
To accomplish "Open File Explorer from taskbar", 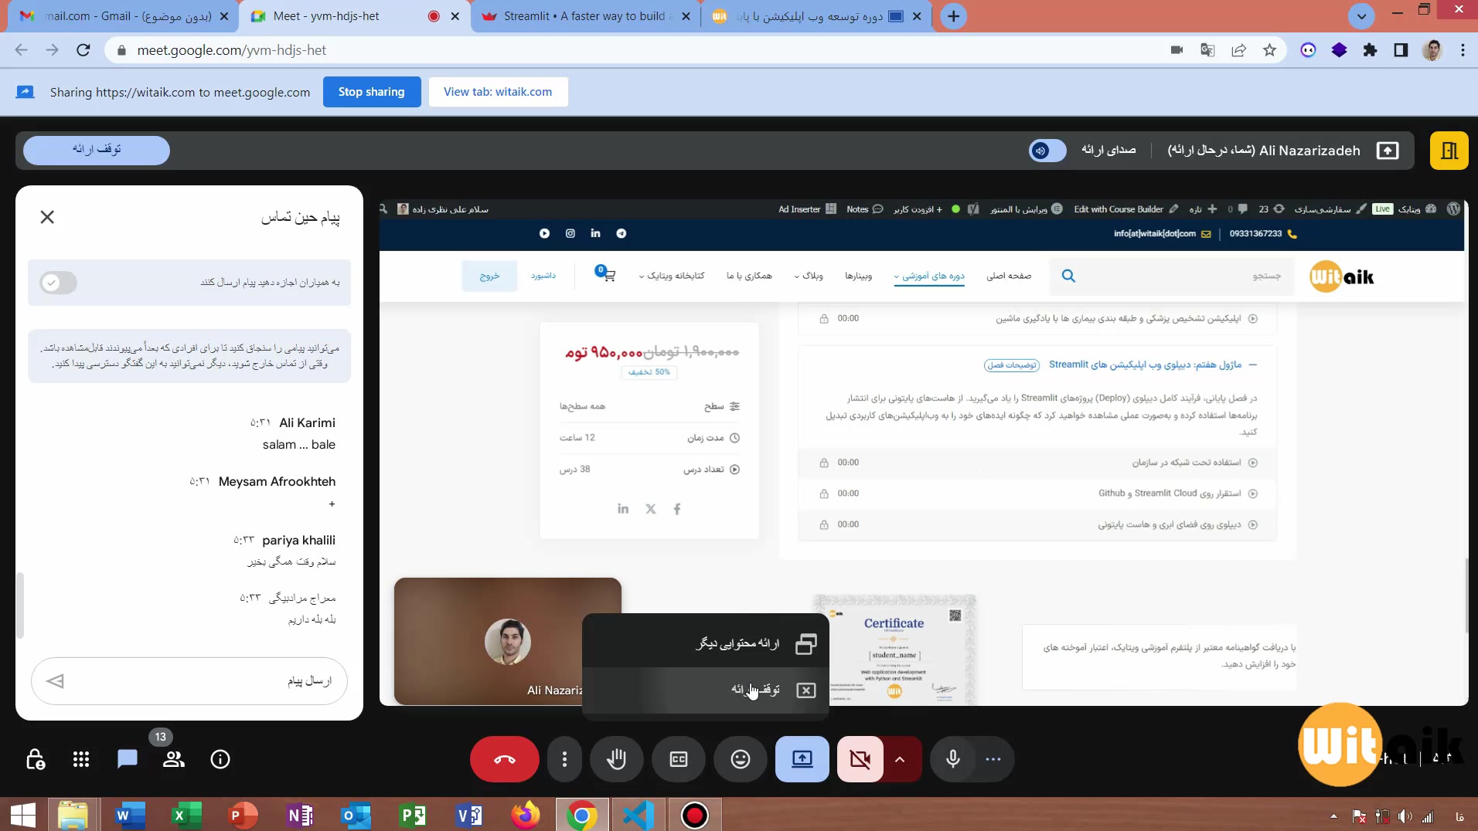I will (73, 815).
